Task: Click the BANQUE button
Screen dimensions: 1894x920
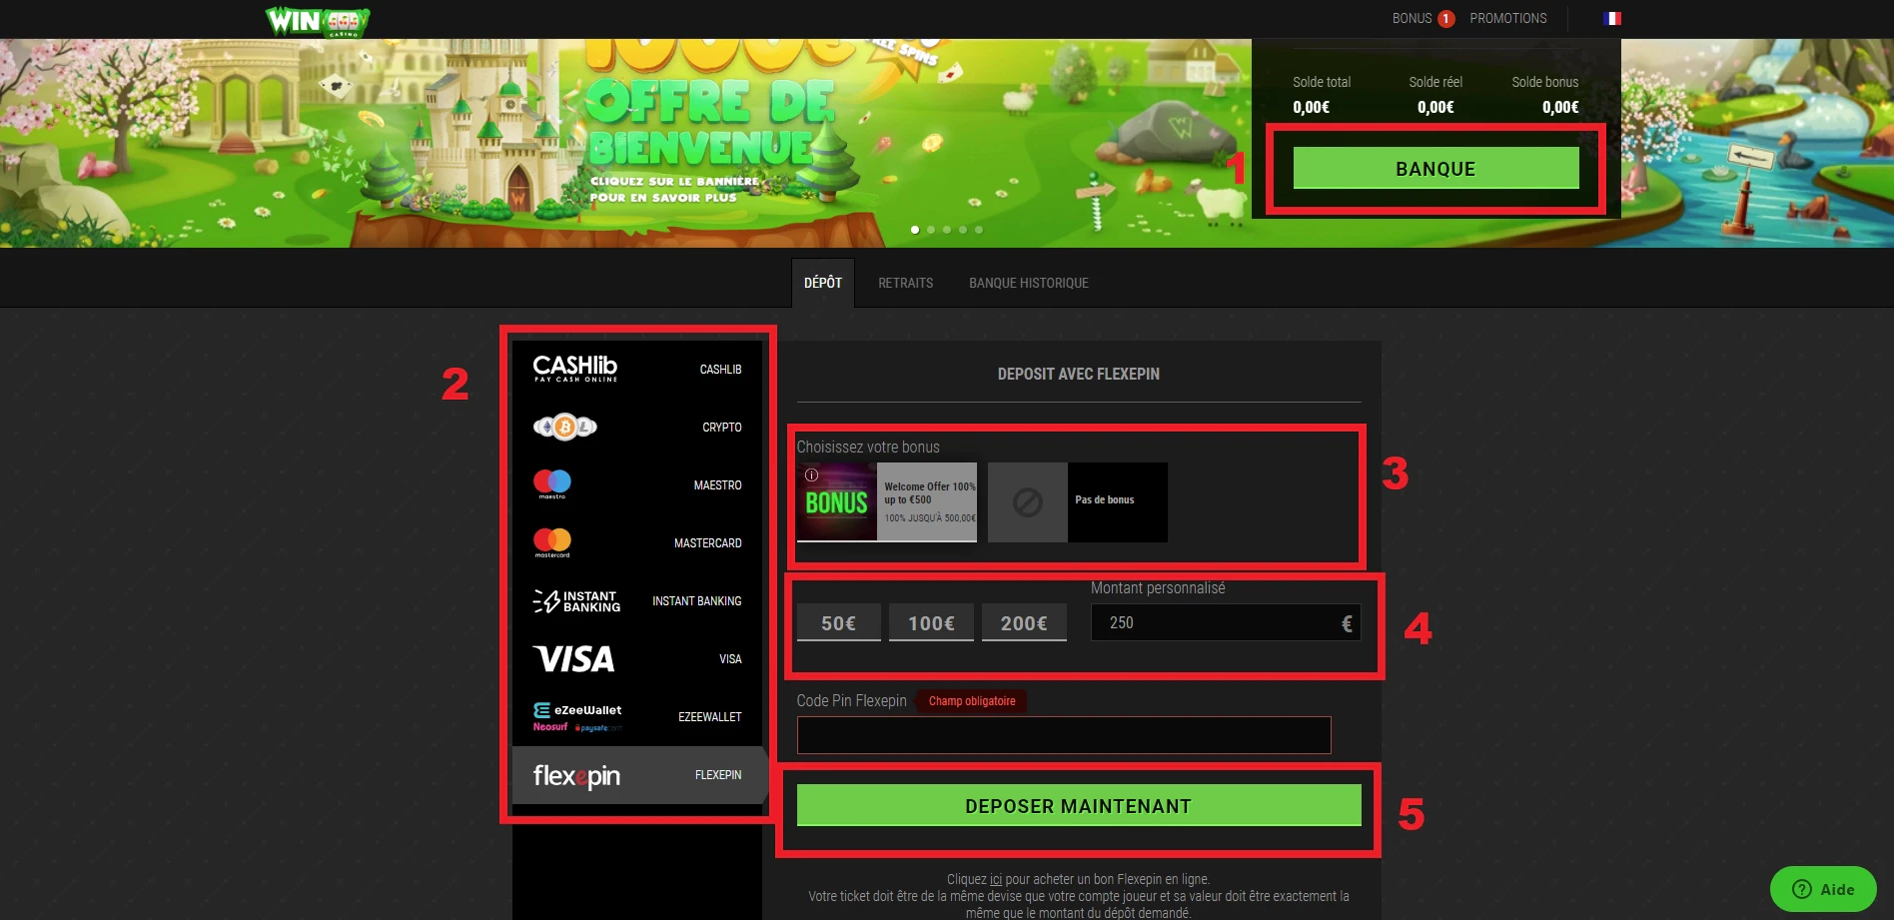Action: point(1435,168)
